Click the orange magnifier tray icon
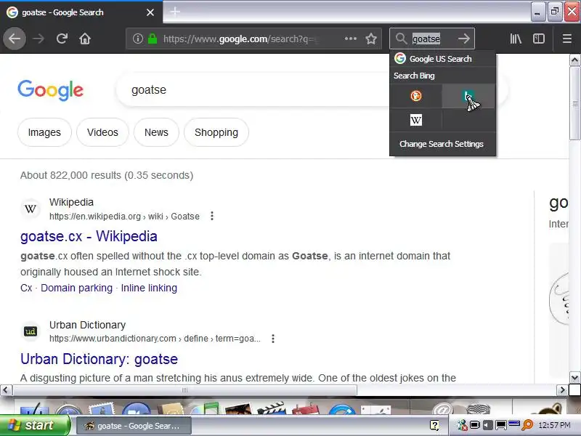581x436 pixels. (x=527, y=425)
